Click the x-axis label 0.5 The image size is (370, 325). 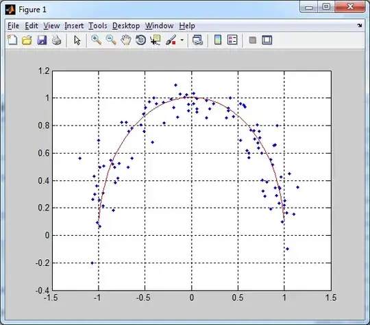point(238,298)
